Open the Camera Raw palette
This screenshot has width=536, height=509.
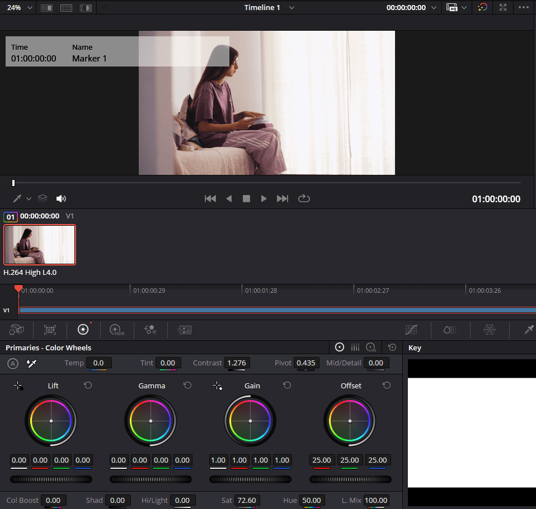pyautogui.click(x=17, y=330)
